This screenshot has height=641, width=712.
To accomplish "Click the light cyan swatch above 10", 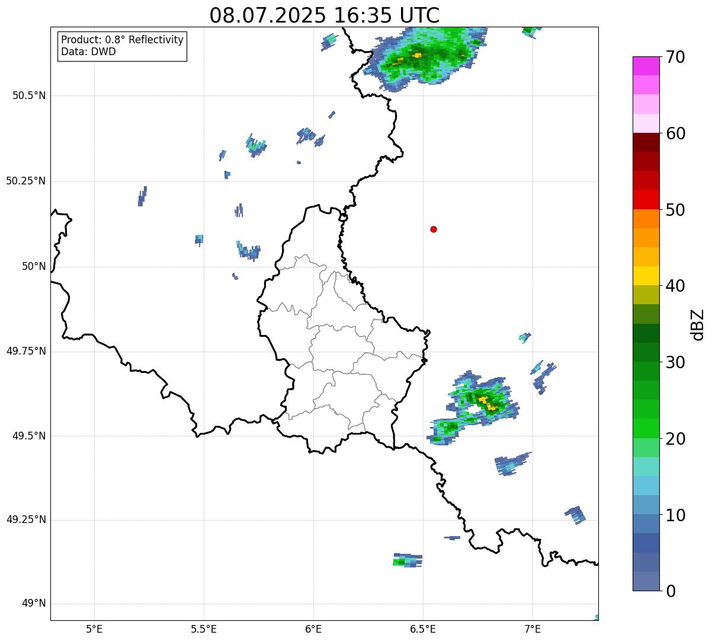I will click(x=646, y=486).
